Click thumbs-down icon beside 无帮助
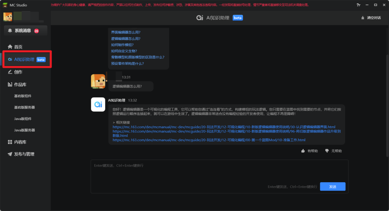 (x=327, y=151)
